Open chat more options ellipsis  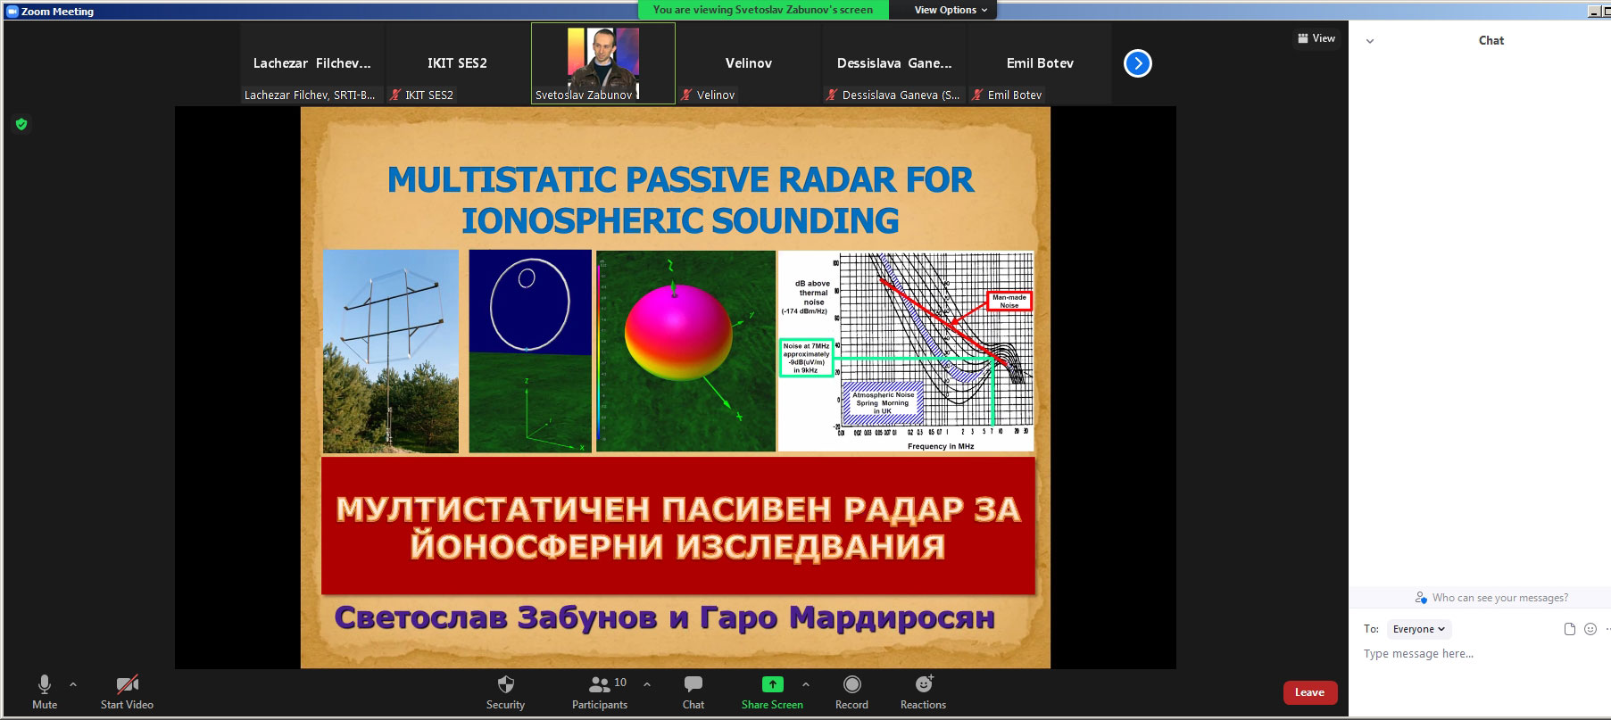click(1607, 629)
